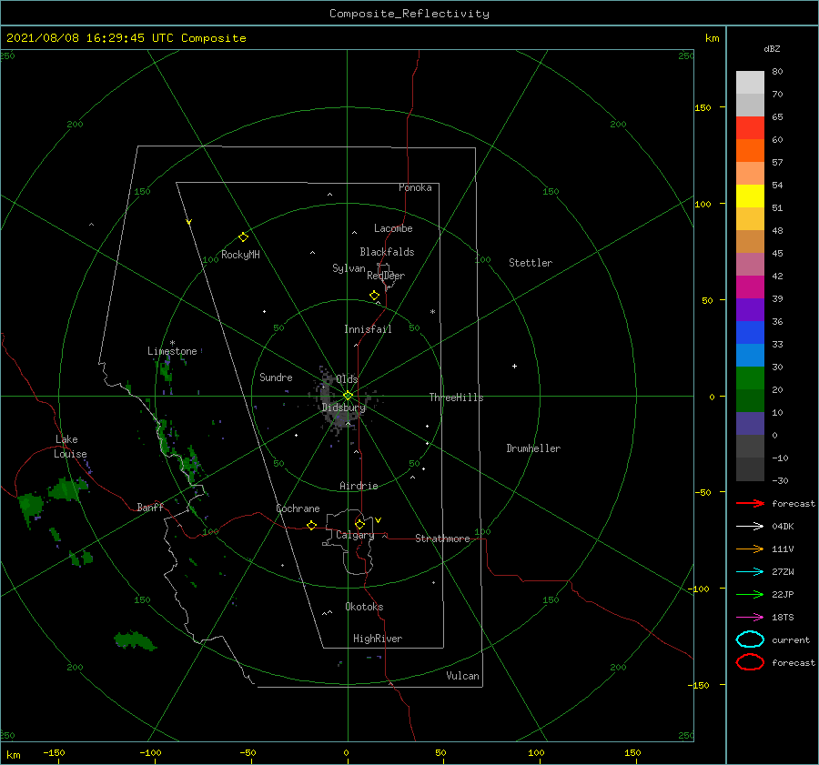
Task: Click the Airdrie label
Action: tap(359, 486)
